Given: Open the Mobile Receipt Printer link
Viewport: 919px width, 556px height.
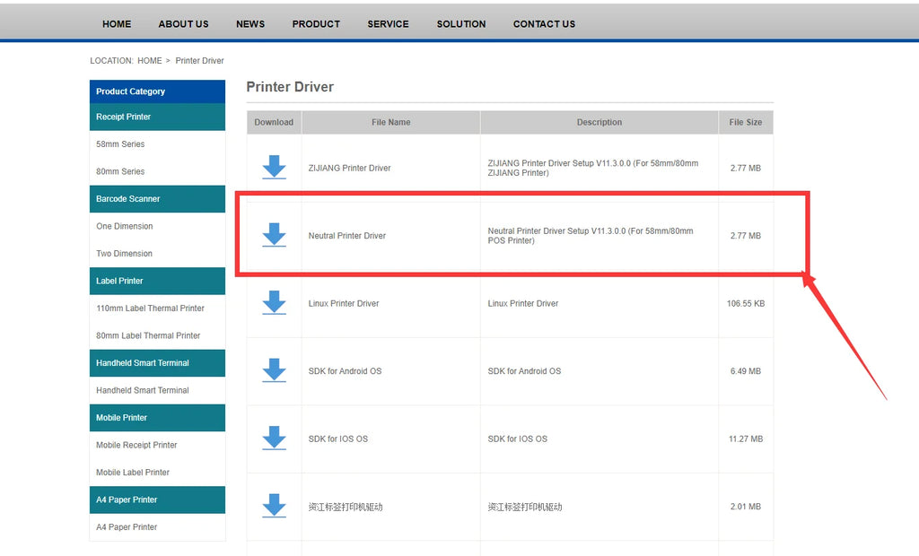Looking at the screenshot, I should 136,445.
